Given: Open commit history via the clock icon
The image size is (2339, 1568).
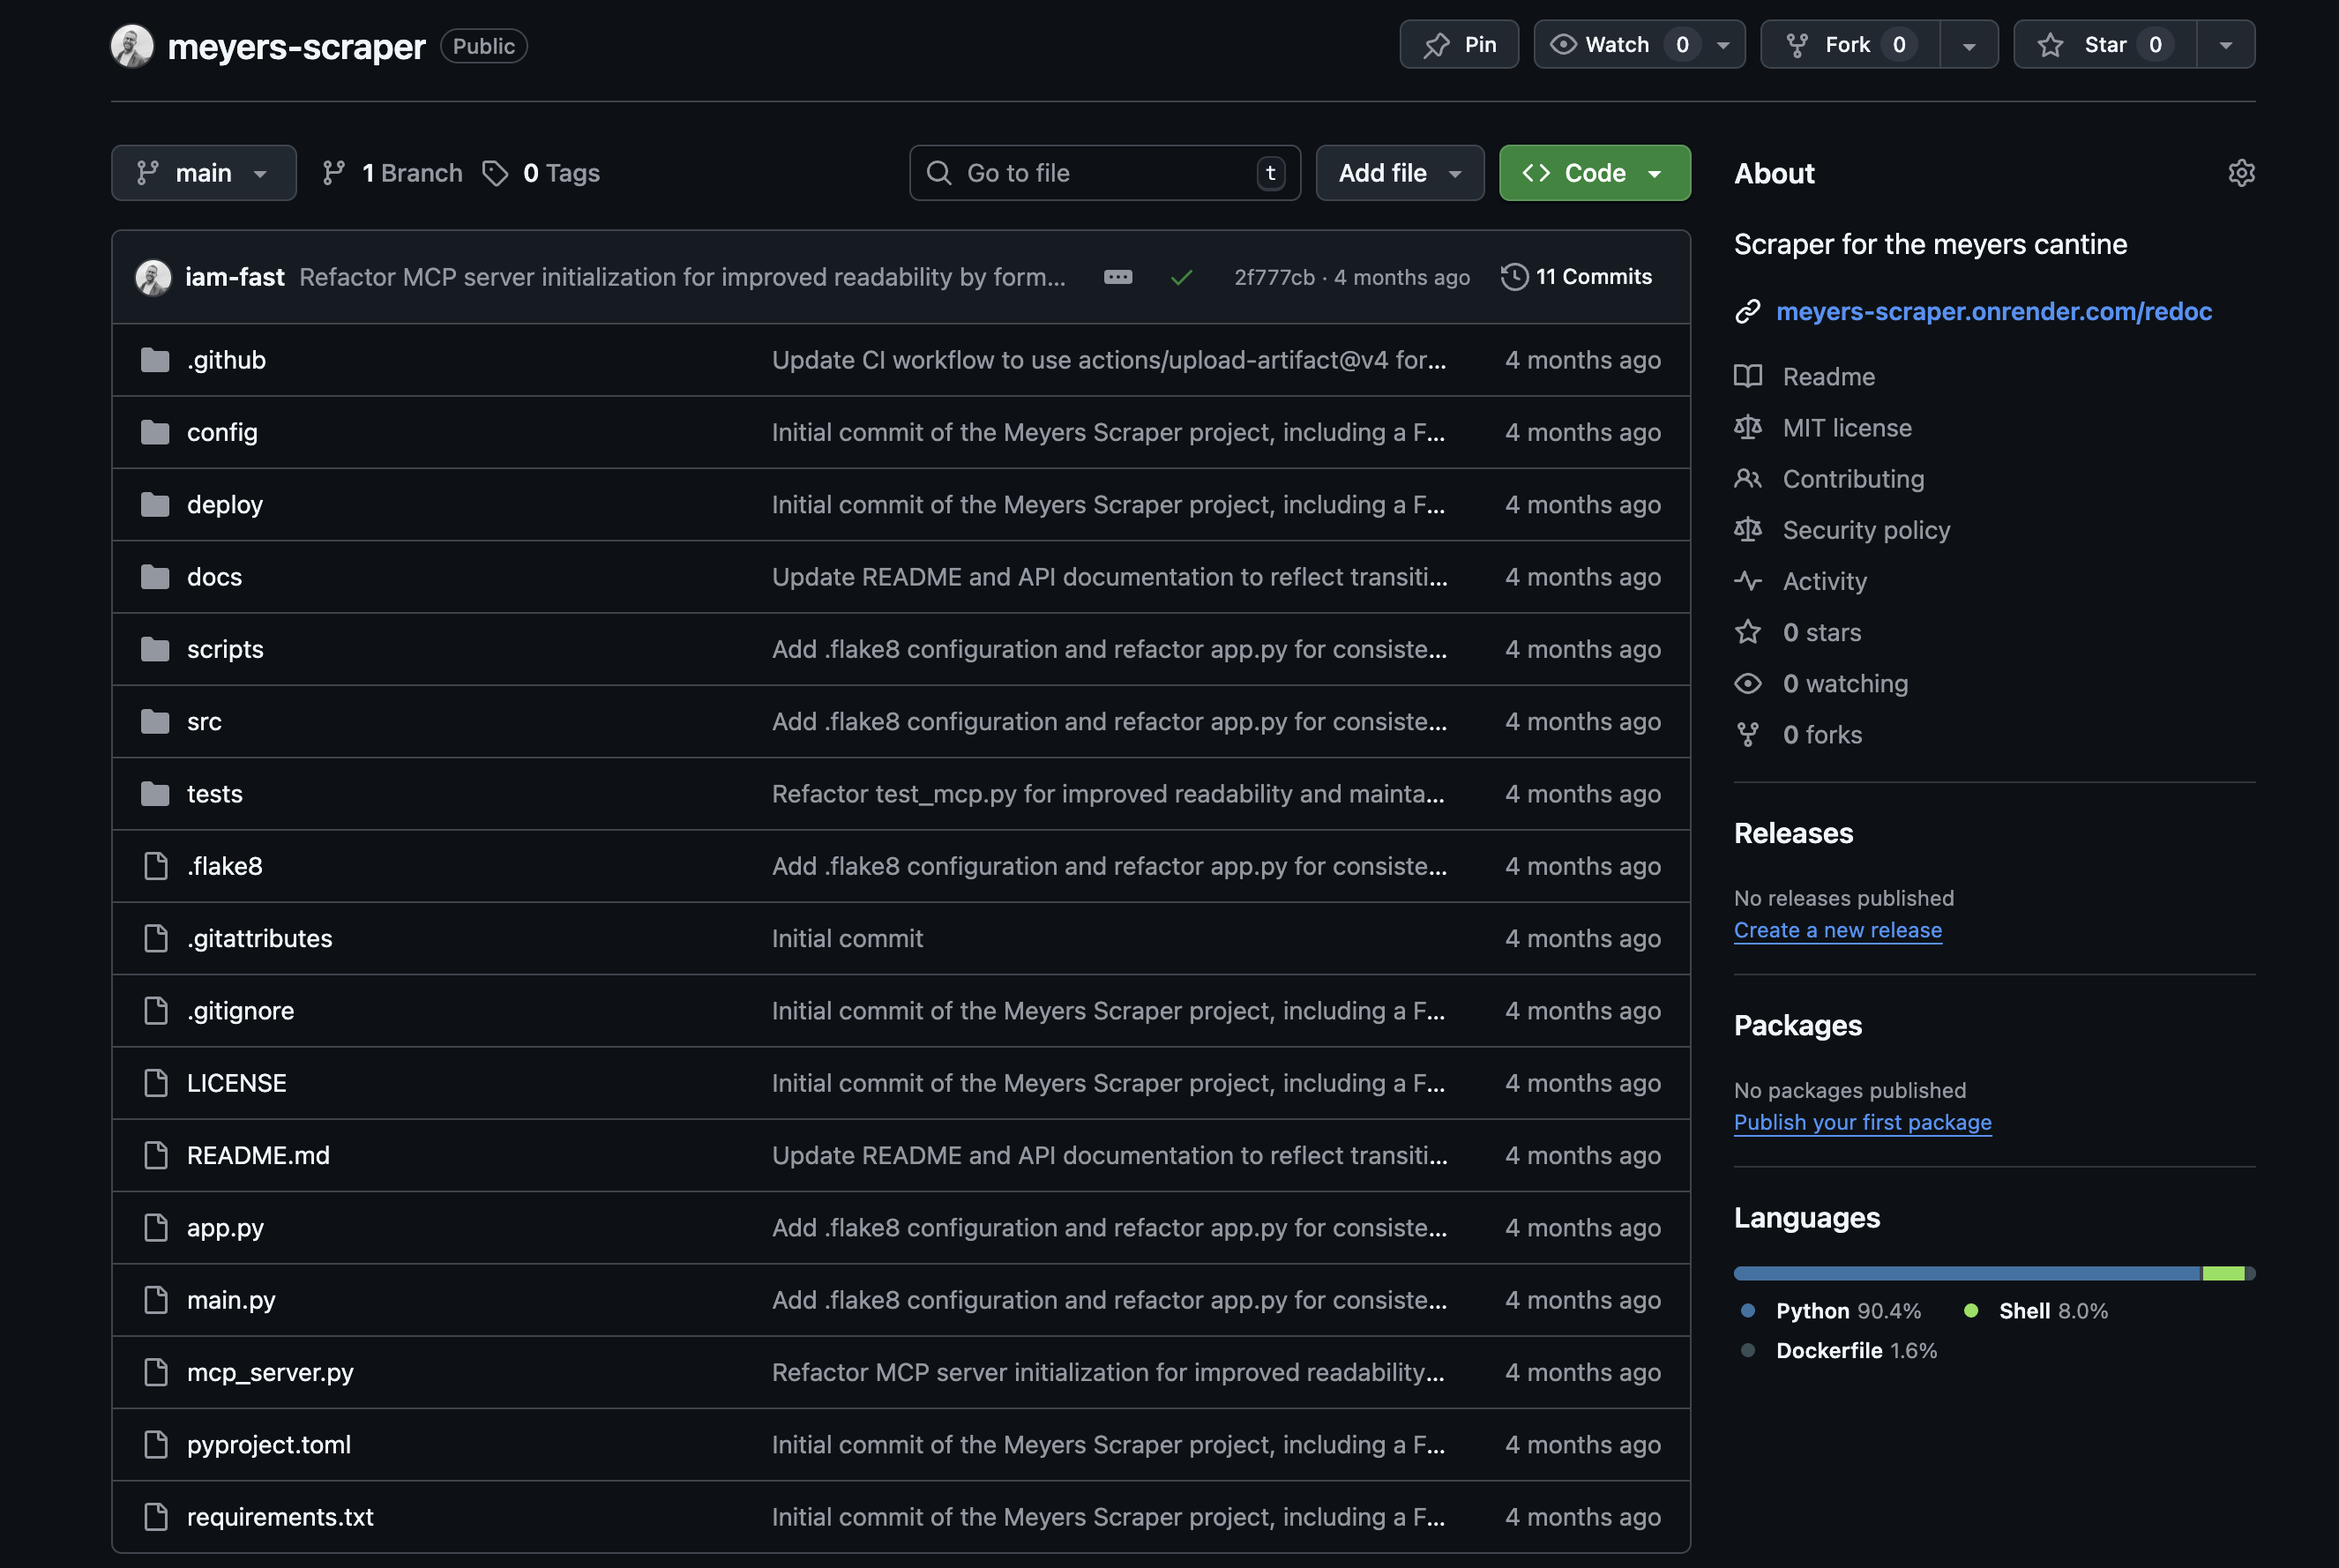Looking at the screenshot, I should (x=1513, y=277).
